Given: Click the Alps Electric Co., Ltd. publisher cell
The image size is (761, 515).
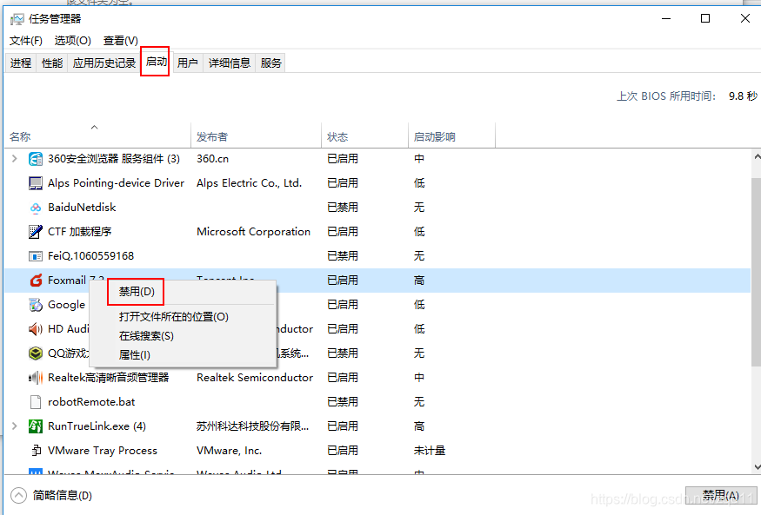Looking at the screenshot, I should tap(249, 183).
